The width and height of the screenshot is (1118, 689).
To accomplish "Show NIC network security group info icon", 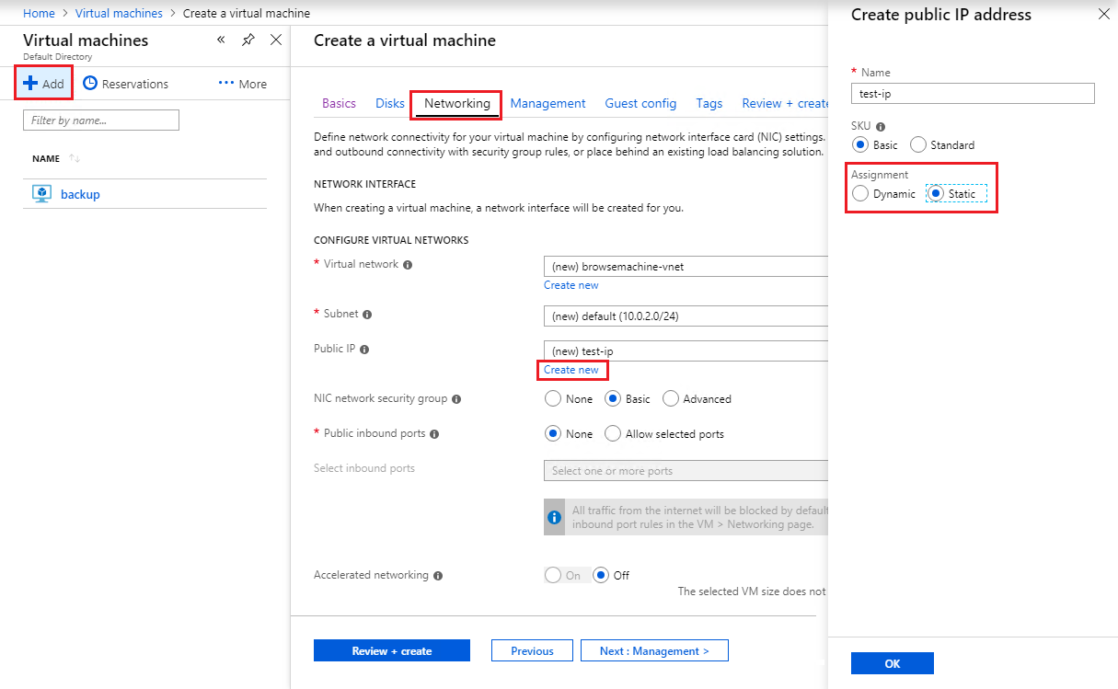I will click(x=457, y=399).
